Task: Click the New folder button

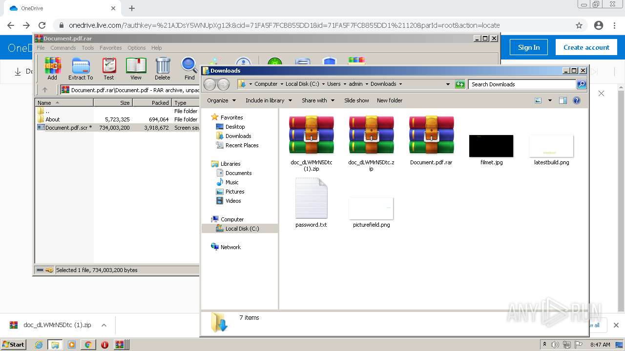Action: [390, 100]
